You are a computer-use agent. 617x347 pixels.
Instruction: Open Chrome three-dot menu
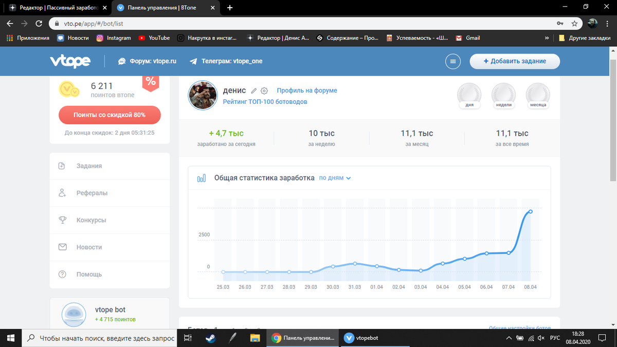(608, 24)
